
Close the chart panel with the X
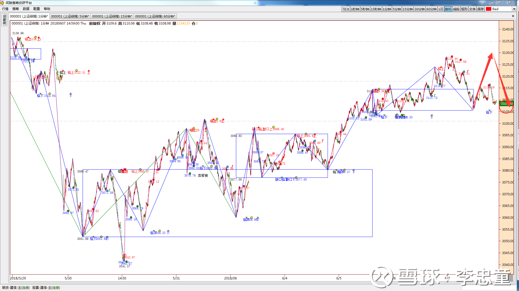coord(513,16)
